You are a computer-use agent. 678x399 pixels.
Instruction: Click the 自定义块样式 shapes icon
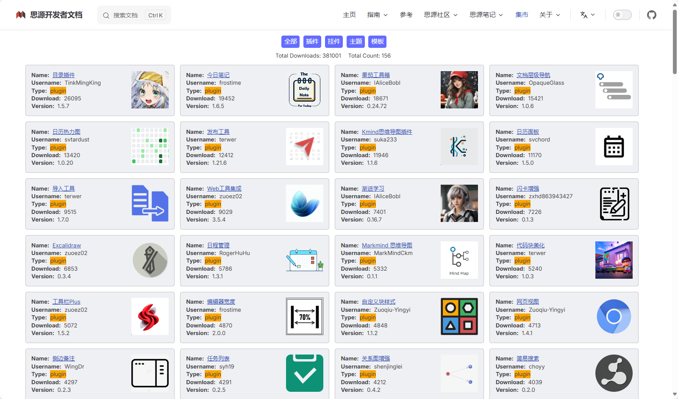coord(459,316)
